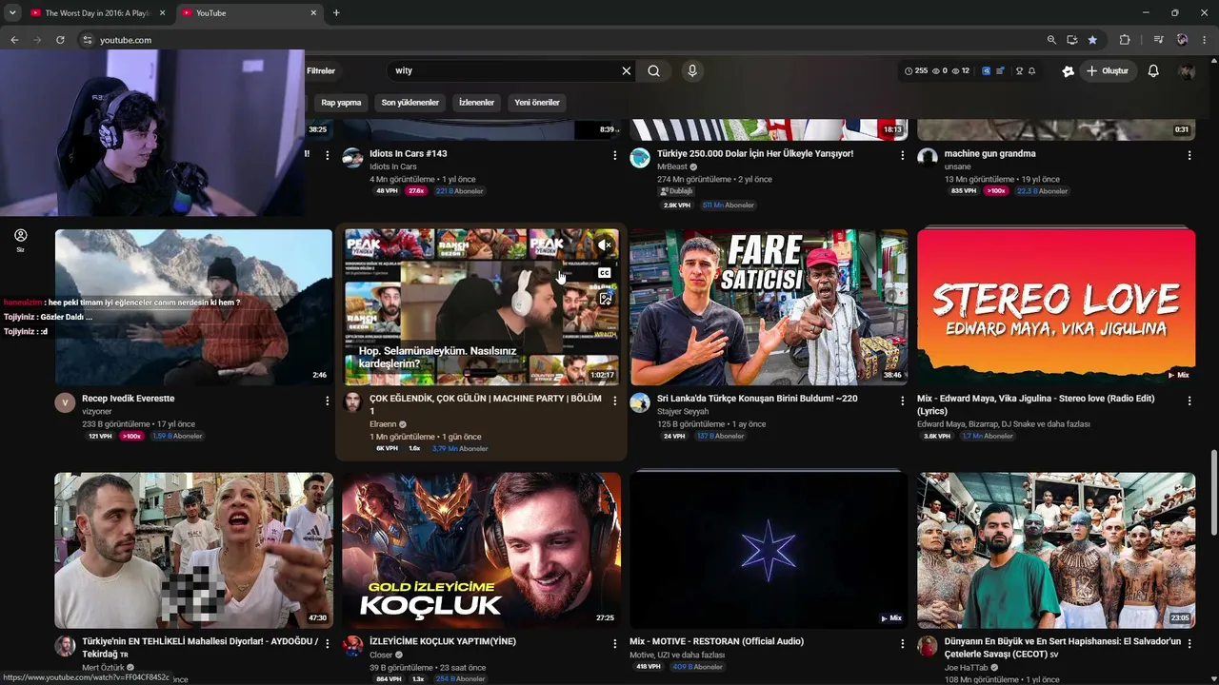Screen dimensions: 1219x685
Task: Click the install app icon in address bar
Action: point(1072,40)
